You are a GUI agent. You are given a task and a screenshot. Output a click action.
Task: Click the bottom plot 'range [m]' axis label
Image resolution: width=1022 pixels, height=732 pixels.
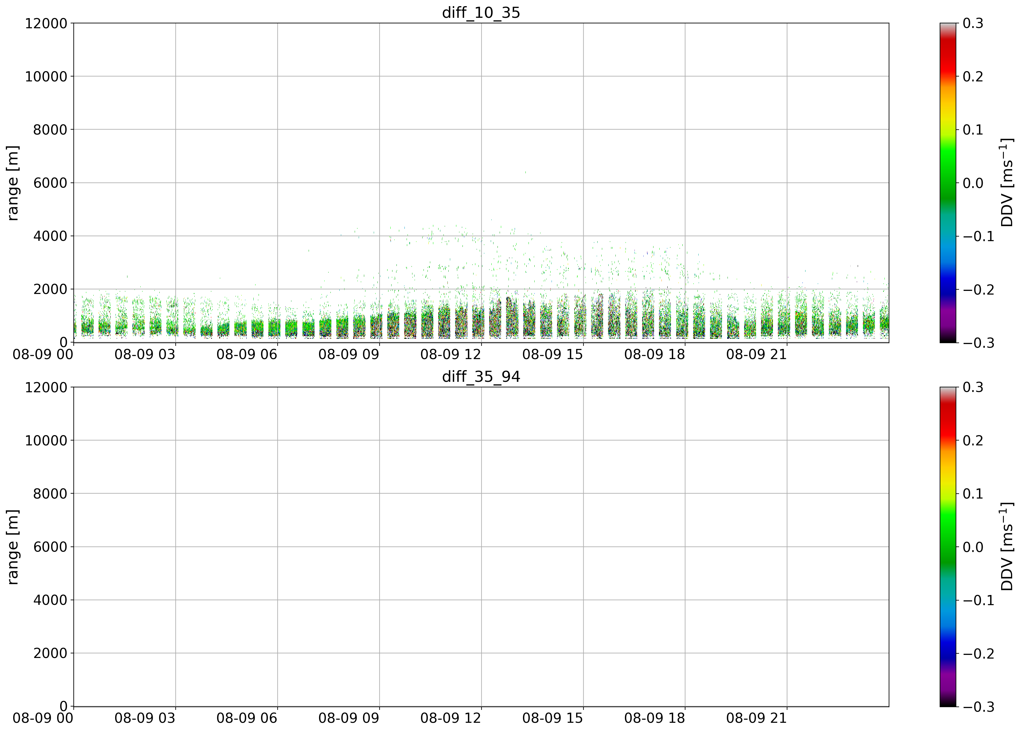13,547
